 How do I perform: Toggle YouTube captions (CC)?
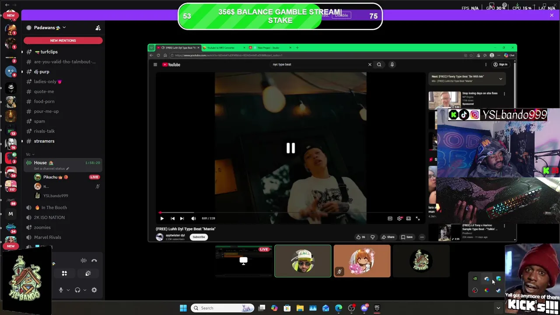tap(390, 218)
